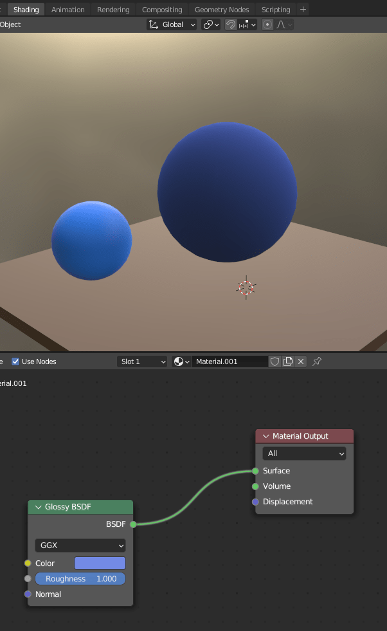The height and width of the screenshot is (631, 387).
Task: Adjust the Roughness 1.000 slider
Action: 80,579
